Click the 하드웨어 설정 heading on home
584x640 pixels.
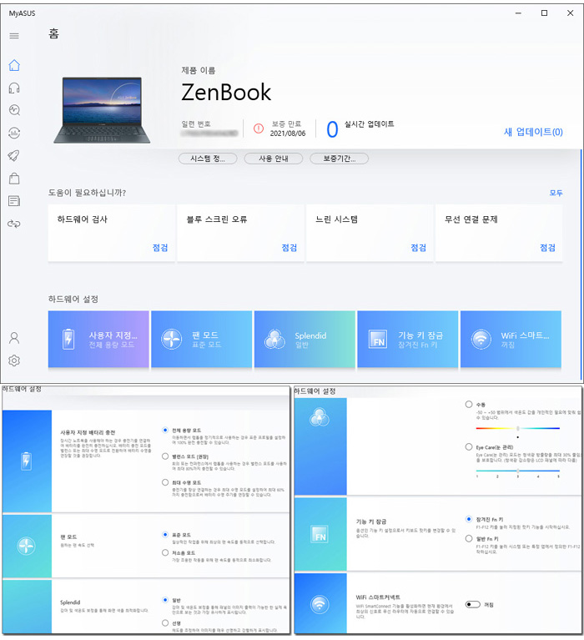73,300
